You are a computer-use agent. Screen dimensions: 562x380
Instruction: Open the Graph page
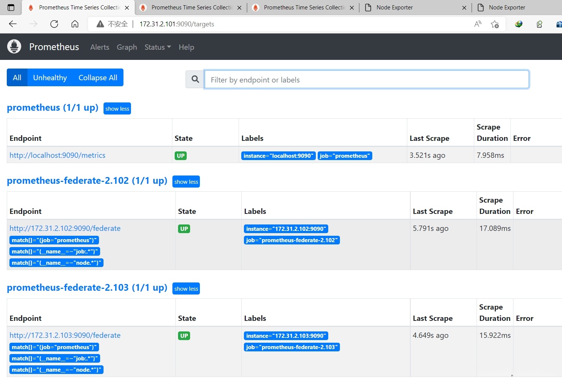coord(127,47)
